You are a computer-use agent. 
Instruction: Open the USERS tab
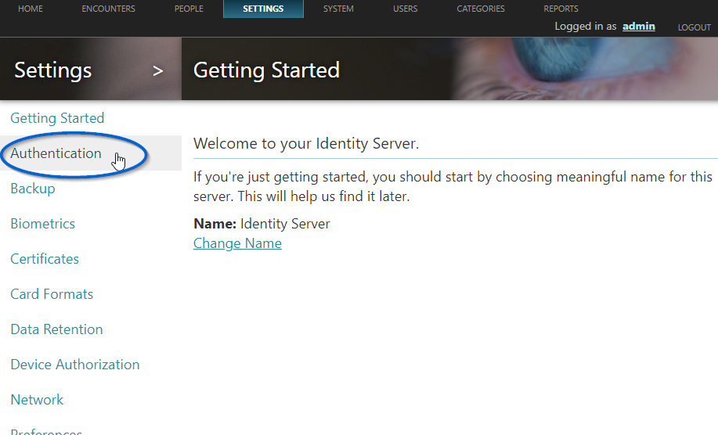(x=406, y=9)
